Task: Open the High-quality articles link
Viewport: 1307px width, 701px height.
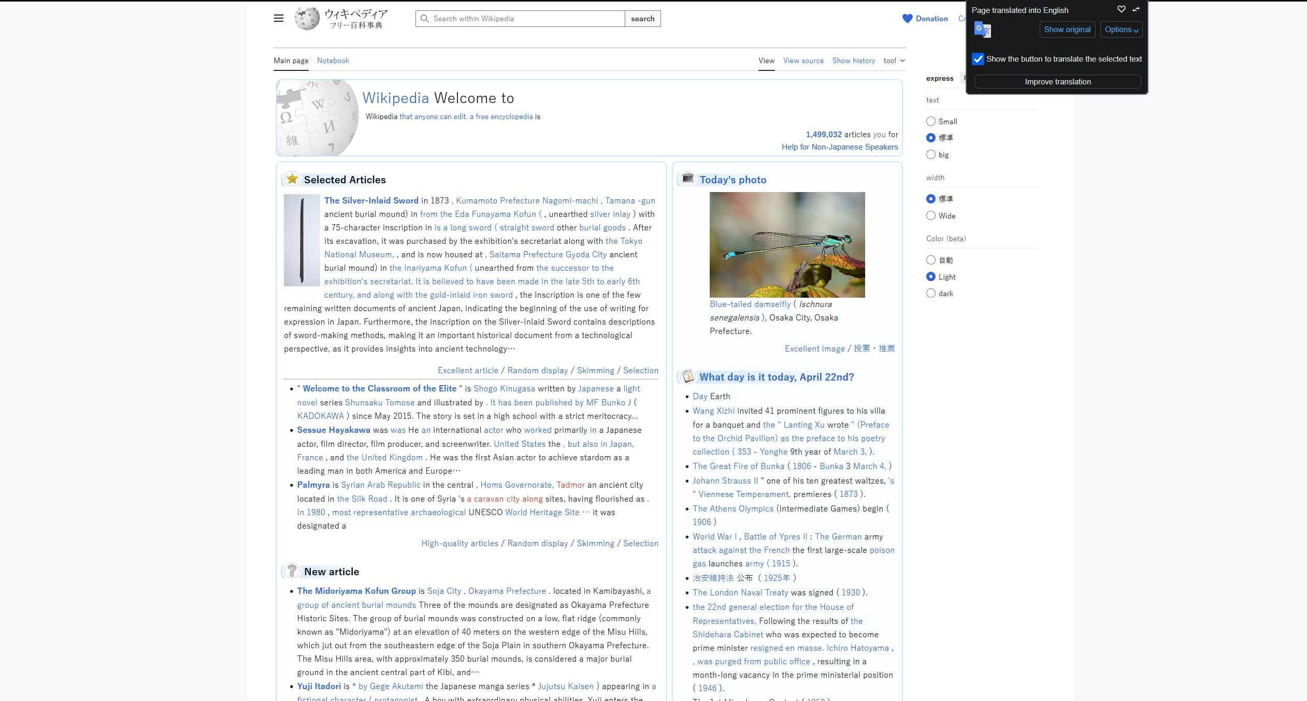Action: [x=460, y=543]
